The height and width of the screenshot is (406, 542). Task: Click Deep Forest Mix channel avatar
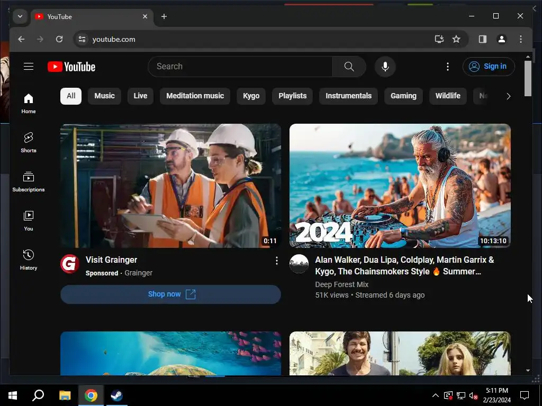click(x=299, y=264)
